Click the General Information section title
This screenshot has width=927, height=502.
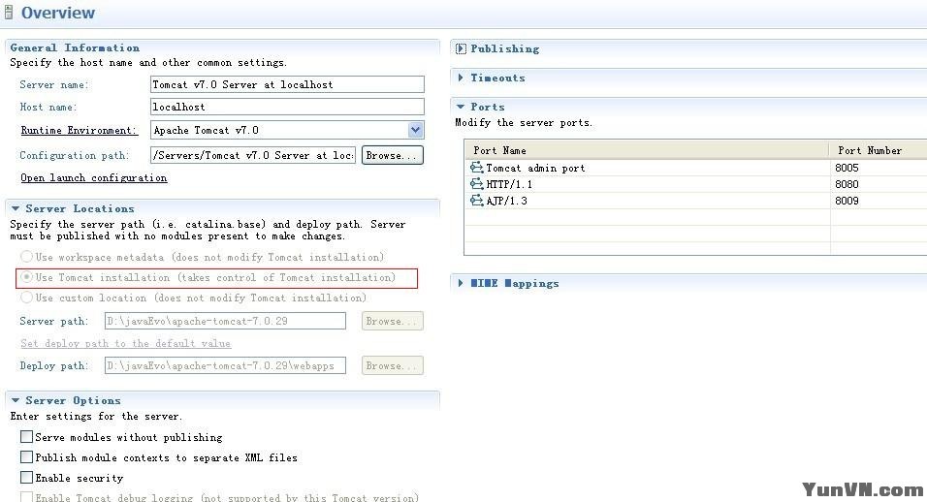(75, 47)
